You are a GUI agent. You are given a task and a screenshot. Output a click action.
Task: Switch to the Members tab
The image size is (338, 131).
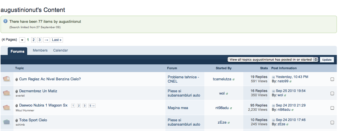click(x=40, y=50)
